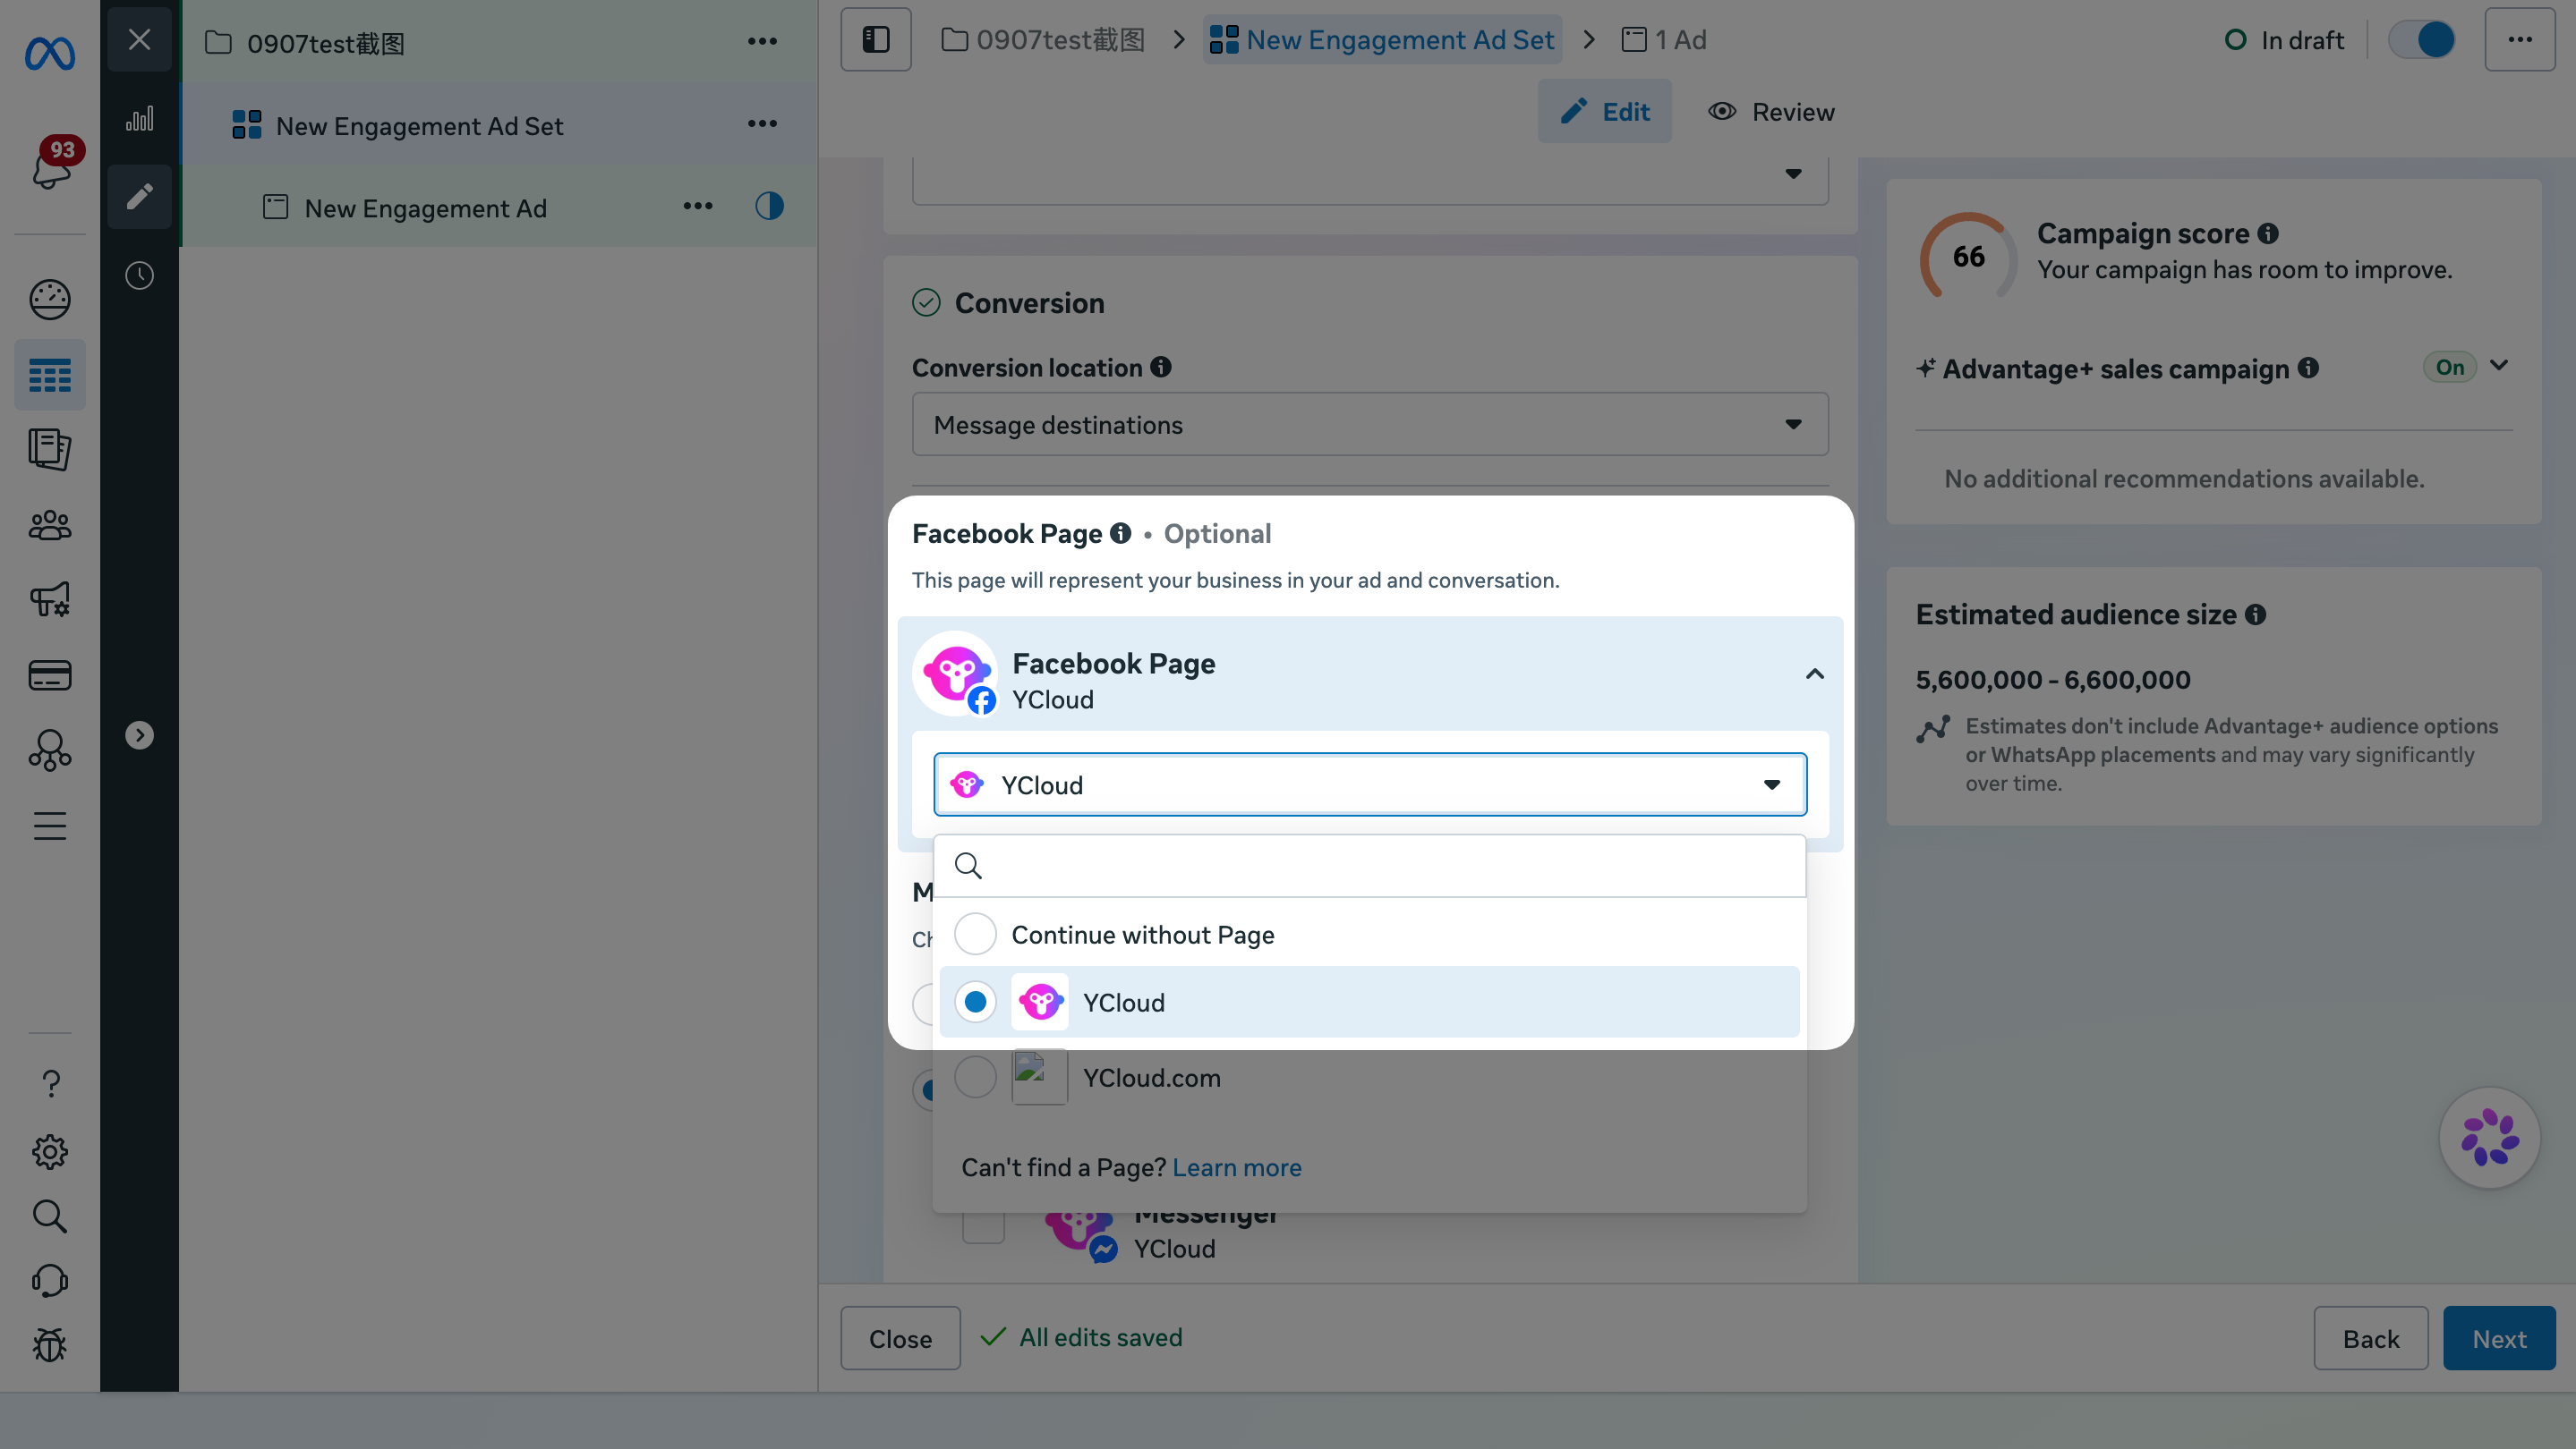Open the support headset icon
Viewport: 2576px width, 1449px height.
[49, 1280]
